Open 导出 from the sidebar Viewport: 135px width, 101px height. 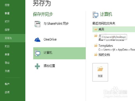click(7, 63)
